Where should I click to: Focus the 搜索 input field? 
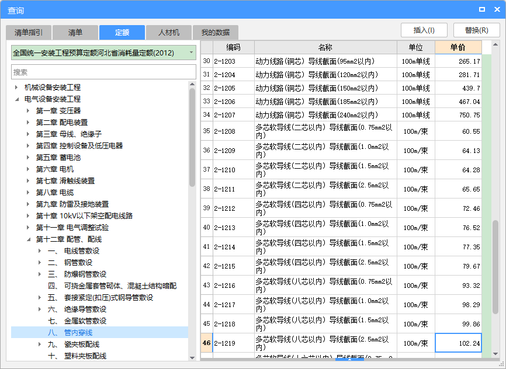pos(103,72)
